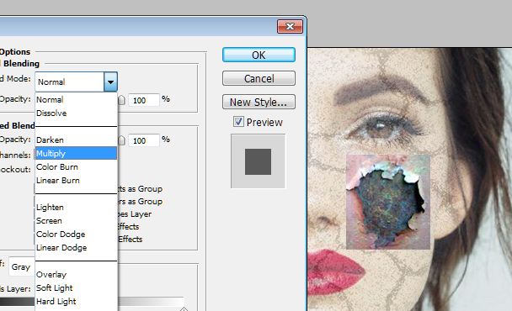The height and width of the screenshot is (311, 512).
Task: Choose Linear Dodge blend mode
Action: coord(76,248)
